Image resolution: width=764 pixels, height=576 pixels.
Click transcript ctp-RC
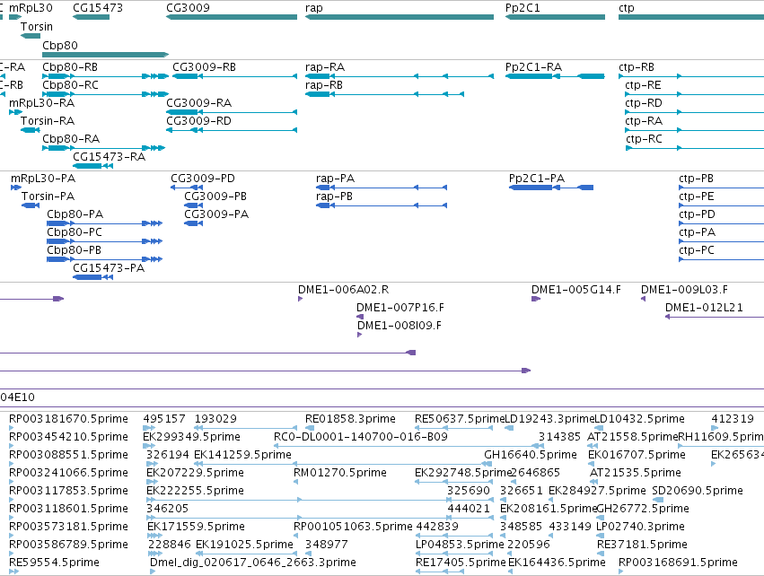[695, 147]
